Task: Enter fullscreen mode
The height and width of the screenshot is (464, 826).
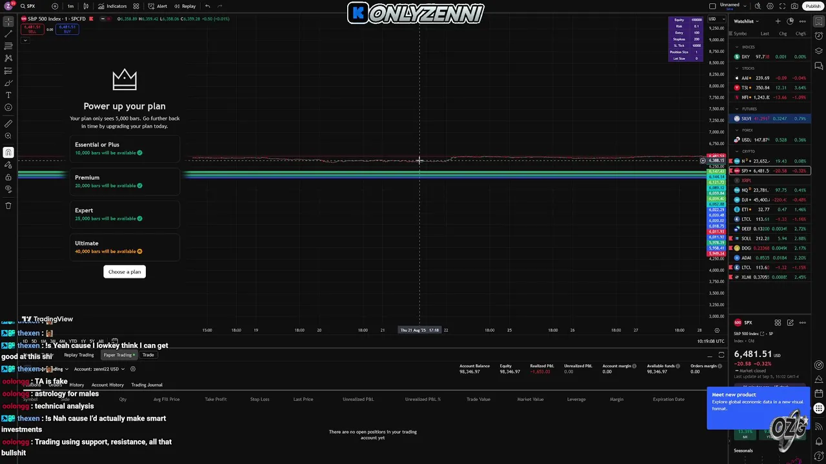Action: 783,6
